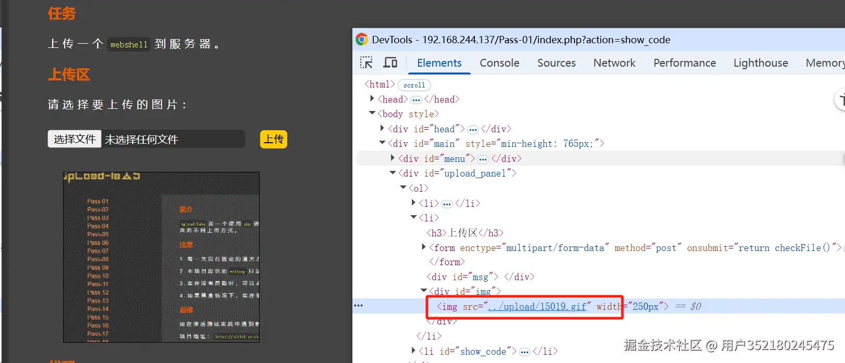This screenshot has height=363, width=845.
Task: Switch to the Network tab
Action: pos(614,63)
